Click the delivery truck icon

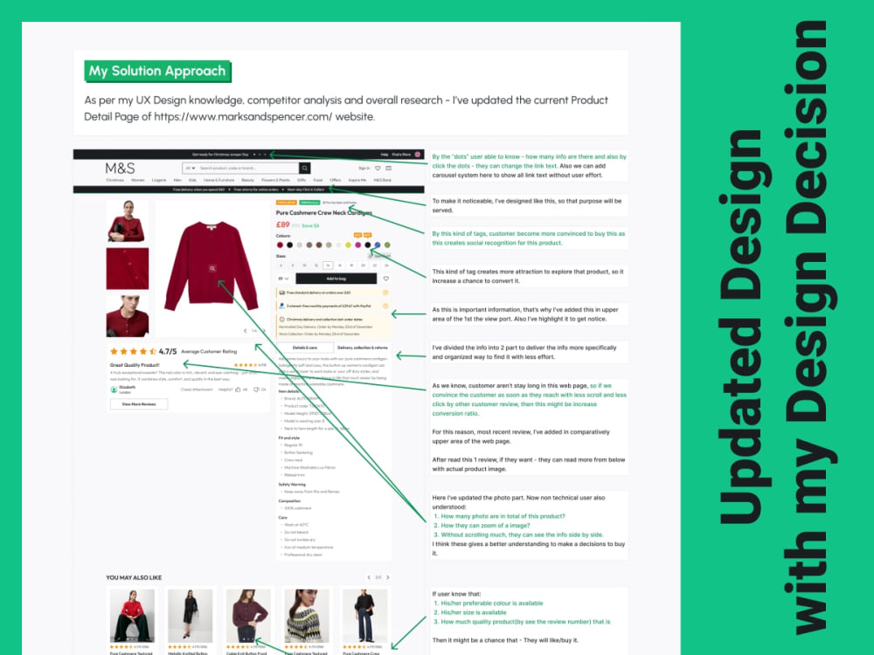click(282, 293)
